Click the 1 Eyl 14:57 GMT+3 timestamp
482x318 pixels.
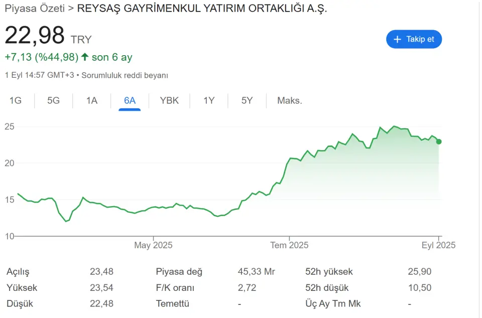[39, 75]
